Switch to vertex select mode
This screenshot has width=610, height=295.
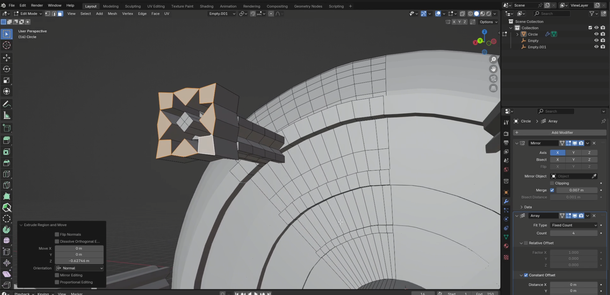[x=48, y=14]
